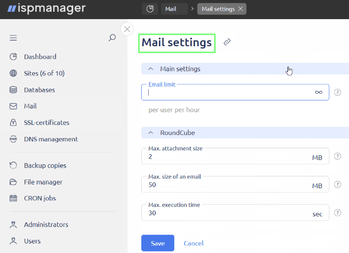Open Sites (6 of 10) in sidebar
This screenshot has width=349, height=253.
(x=44, y=73)
